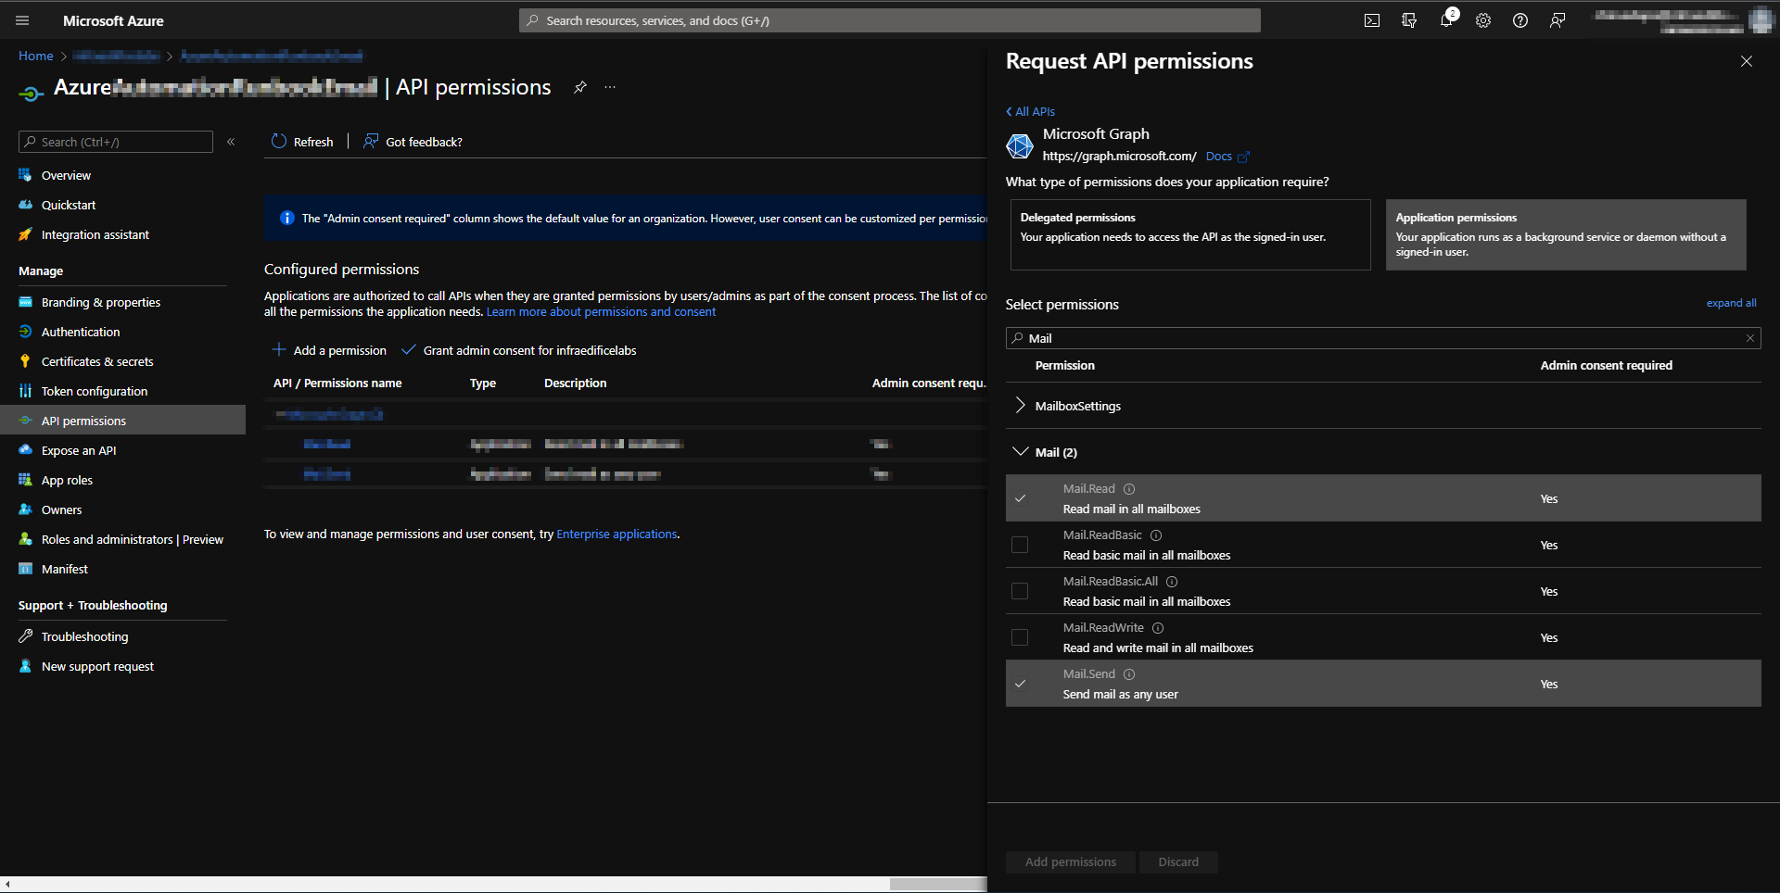Open Enterprise applications link
This screenshot has width=1780, height=893.
point(617,535)
